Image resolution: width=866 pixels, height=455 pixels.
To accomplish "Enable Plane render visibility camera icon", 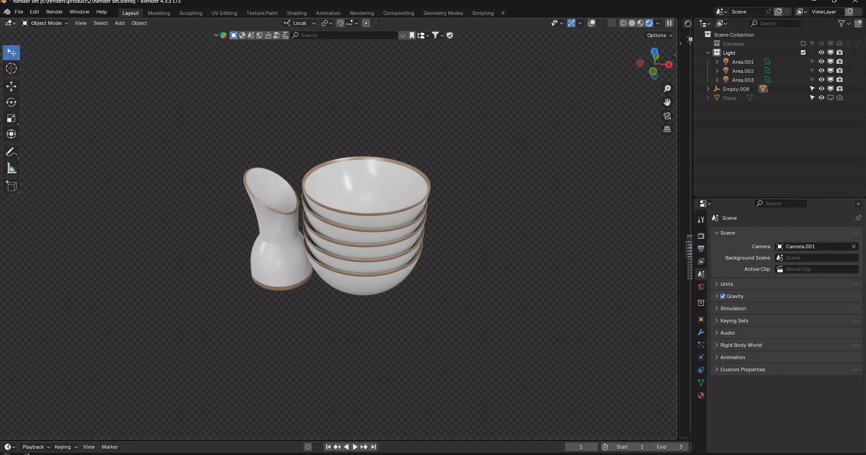I will (x=839, y=98).
